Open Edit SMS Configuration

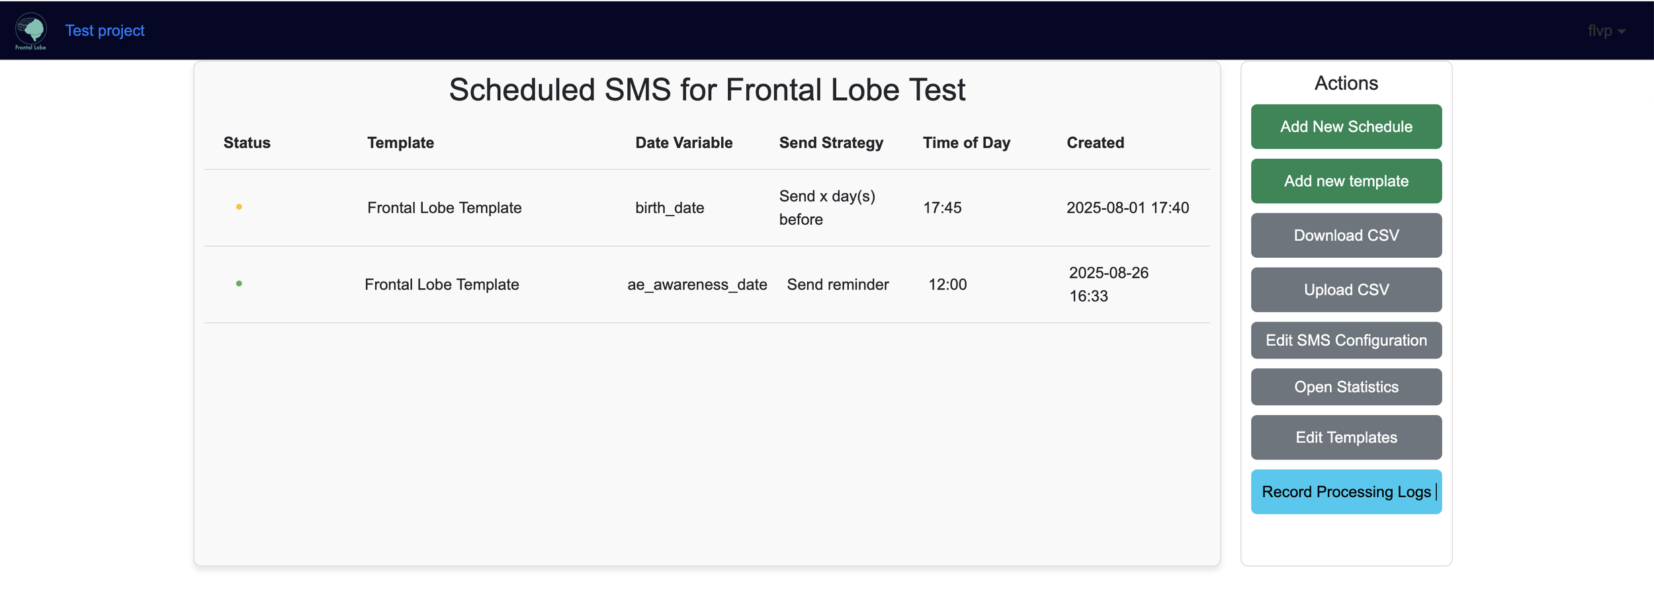pyautogui.click(x=1346, y=340)
